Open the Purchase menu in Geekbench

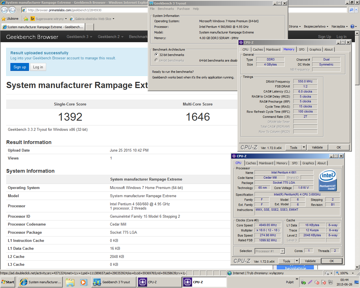coord(183,9)
